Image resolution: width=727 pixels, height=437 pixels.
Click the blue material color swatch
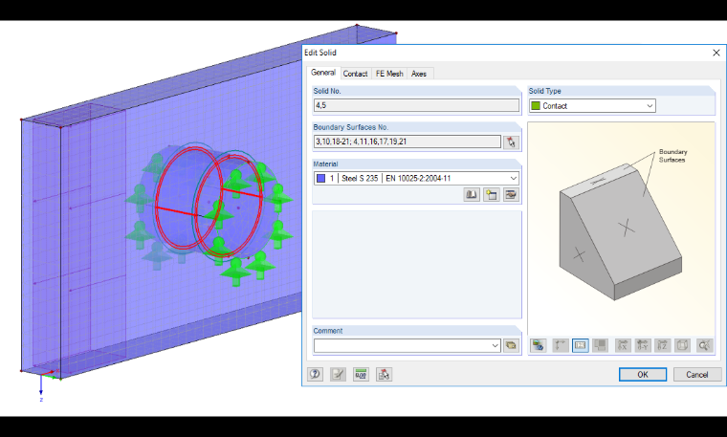[320, 179]
